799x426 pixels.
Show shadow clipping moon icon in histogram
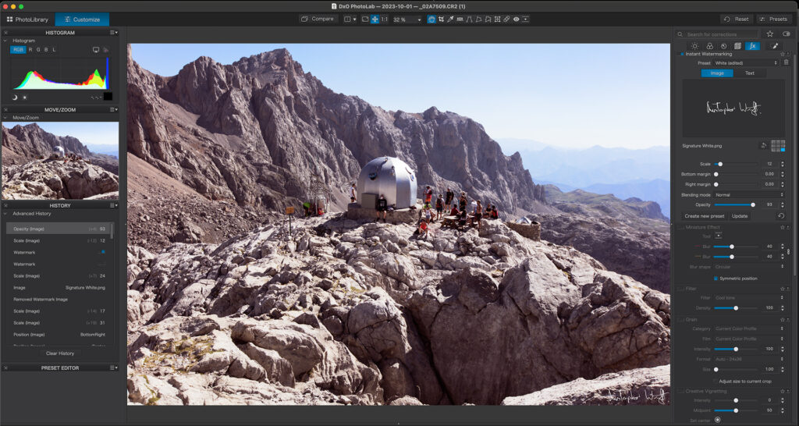(15, 98)
